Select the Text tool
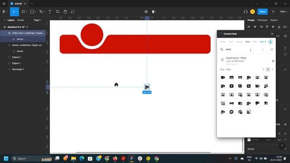The height and width of the screenshot is (163, 290). (50, 12)
